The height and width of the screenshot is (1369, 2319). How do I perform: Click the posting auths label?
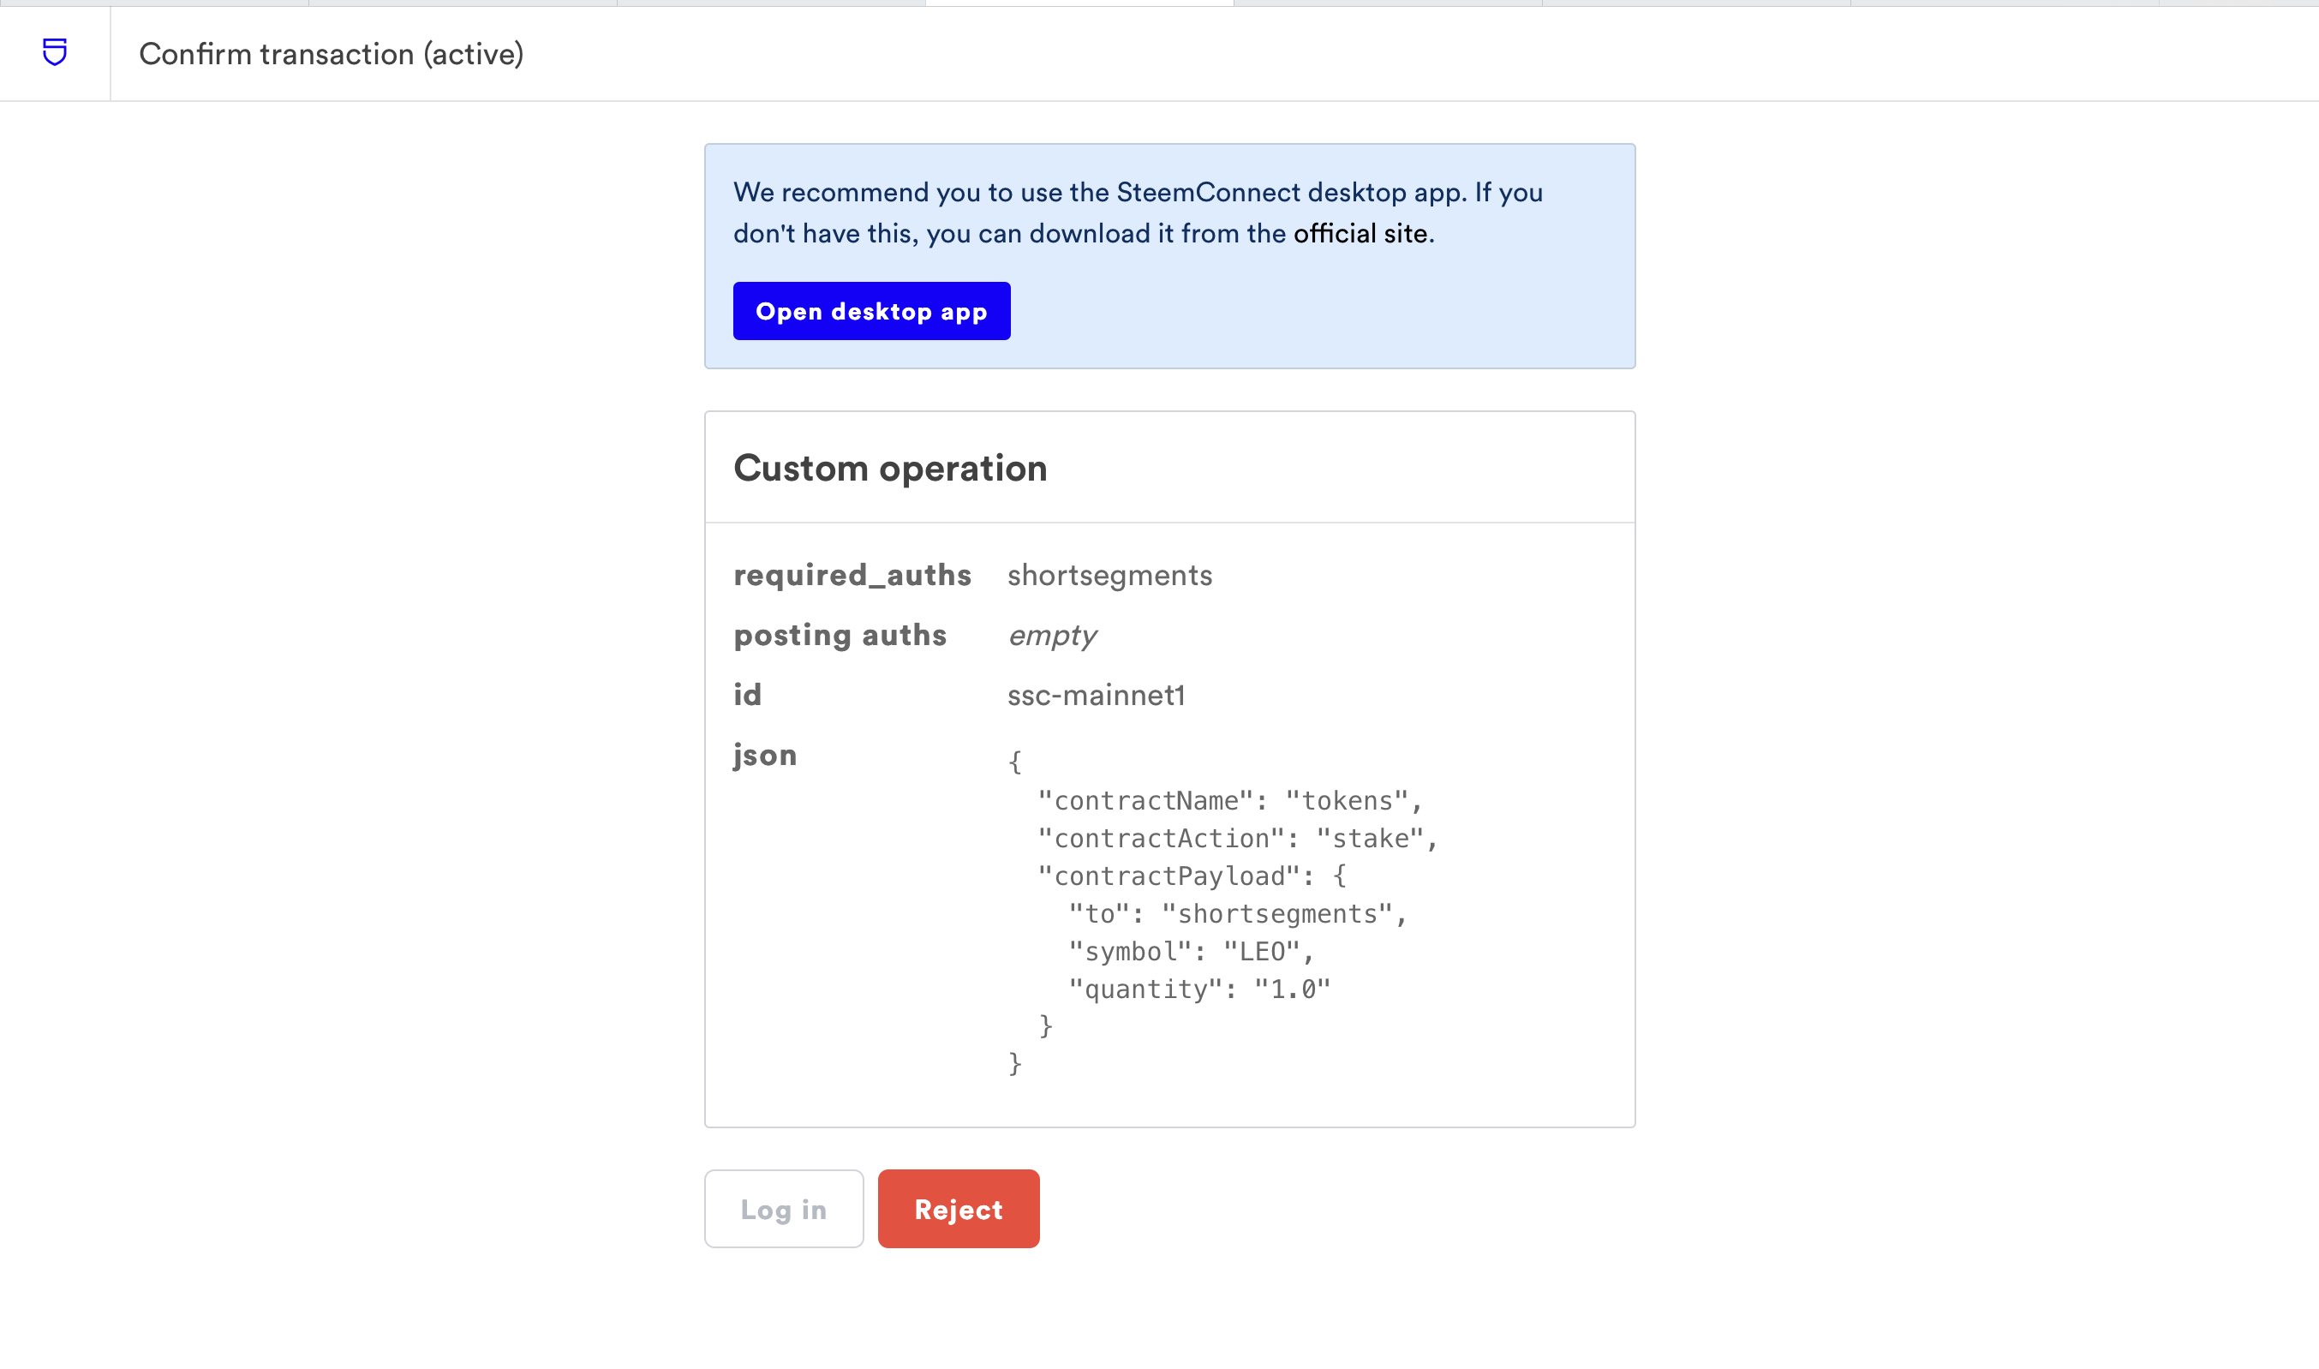point(840,635)
